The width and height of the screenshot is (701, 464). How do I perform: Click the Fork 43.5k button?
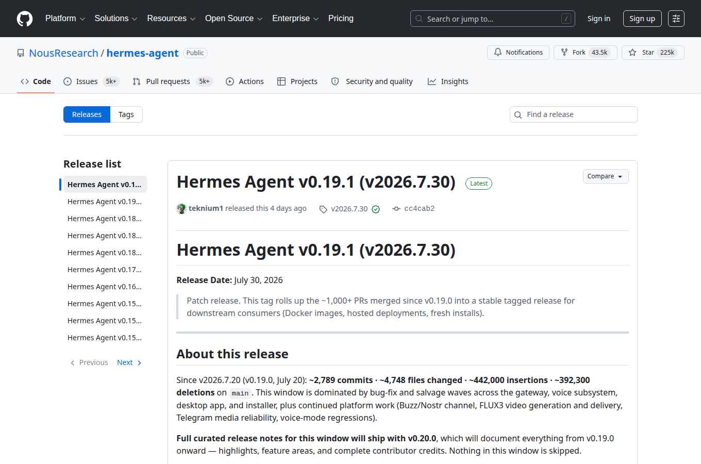point(586,53)
